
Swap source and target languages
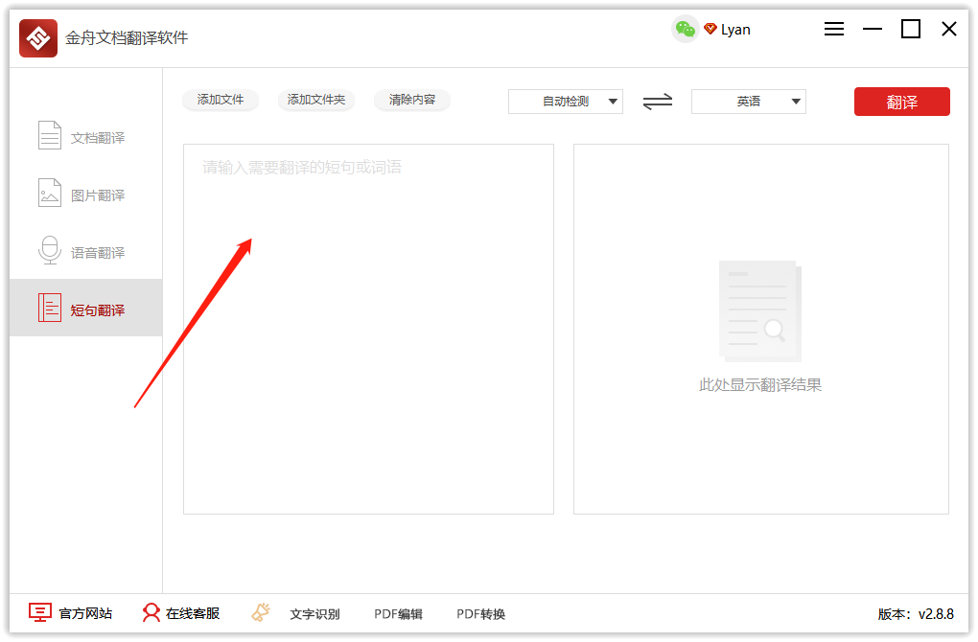click(x=658, y=101)
